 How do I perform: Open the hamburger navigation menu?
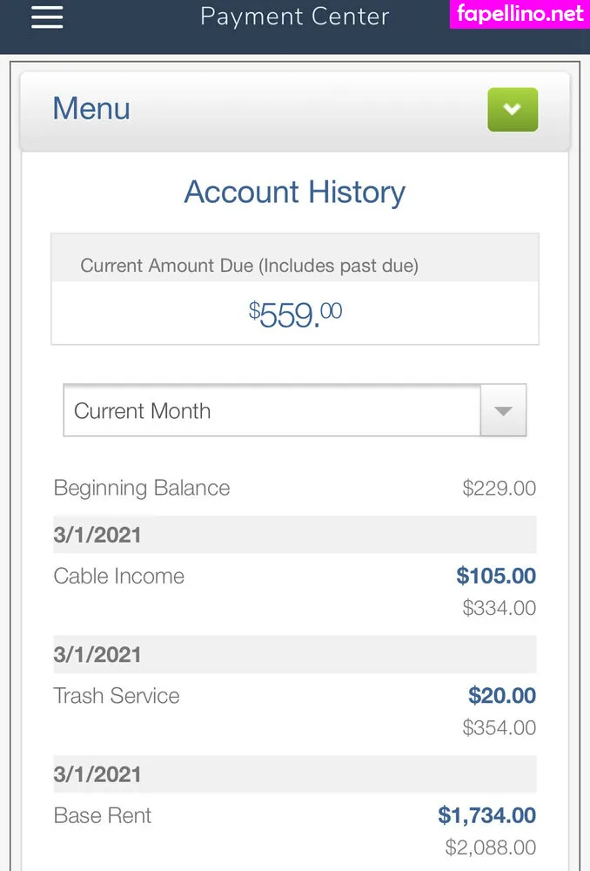47,17
